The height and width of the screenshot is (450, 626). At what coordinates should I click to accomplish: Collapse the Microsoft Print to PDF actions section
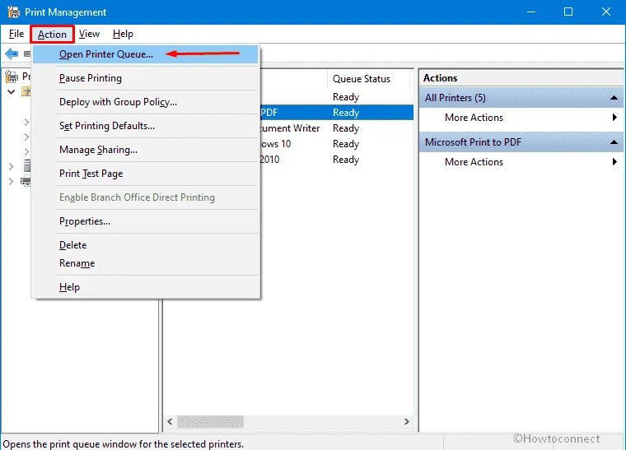[614, 142]
